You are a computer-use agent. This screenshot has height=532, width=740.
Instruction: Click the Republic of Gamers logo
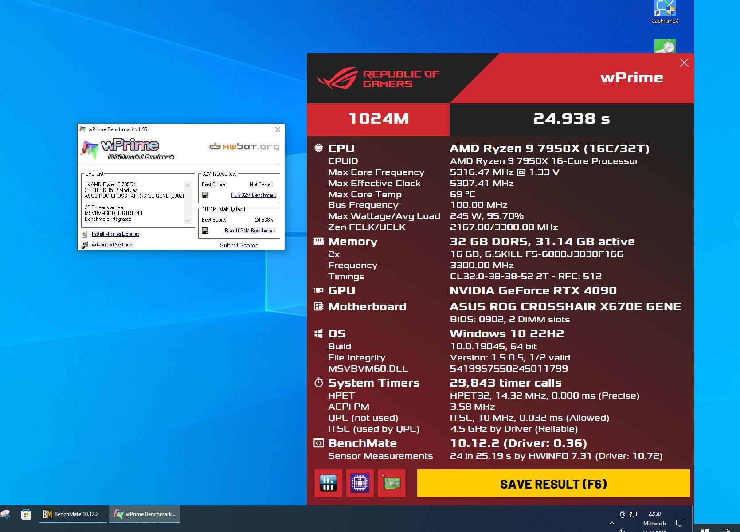point(378,78)
